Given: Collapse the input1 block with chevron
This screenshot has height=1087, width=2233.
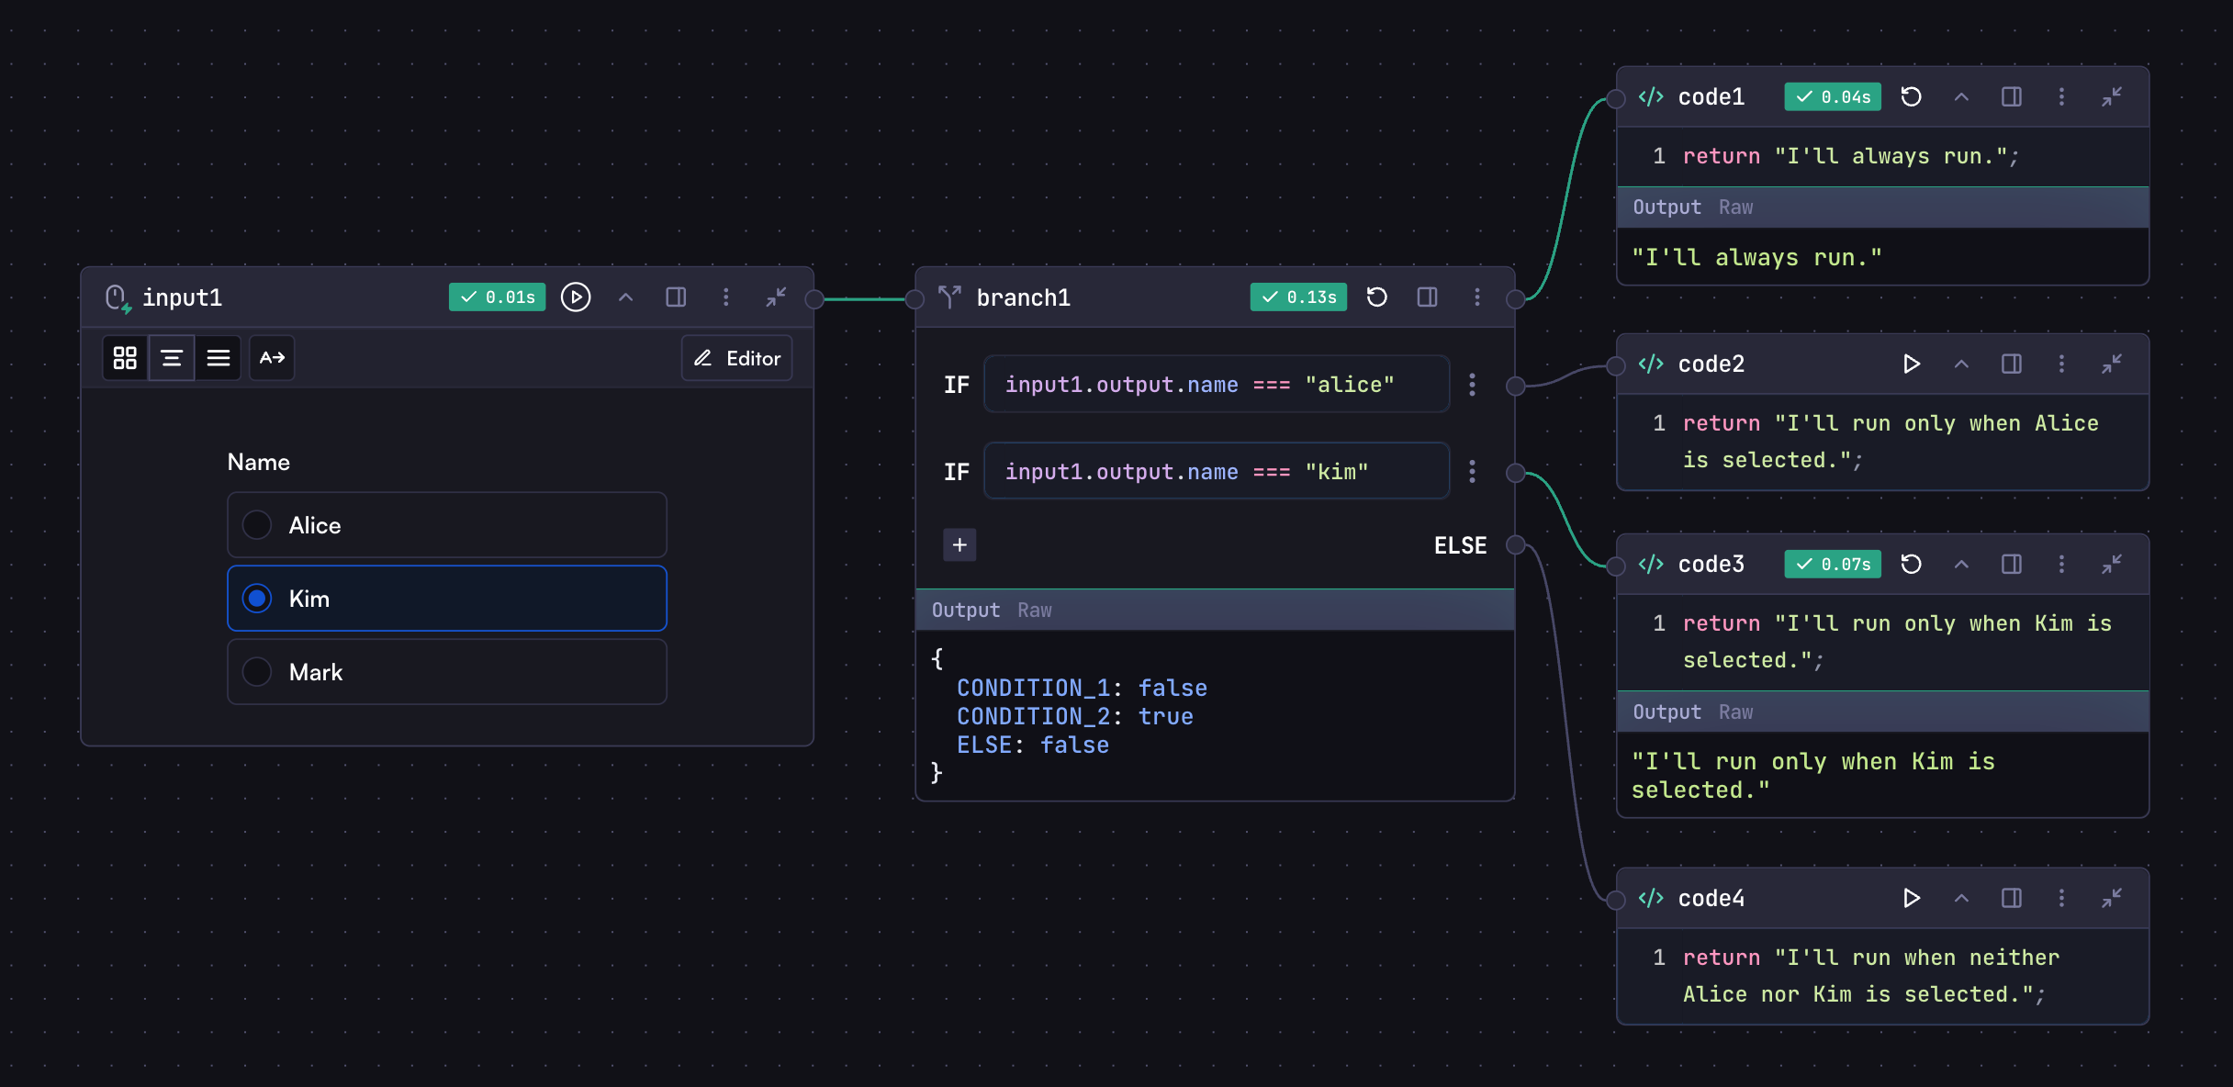Looking at the screenshot, I should pos(625,297).
